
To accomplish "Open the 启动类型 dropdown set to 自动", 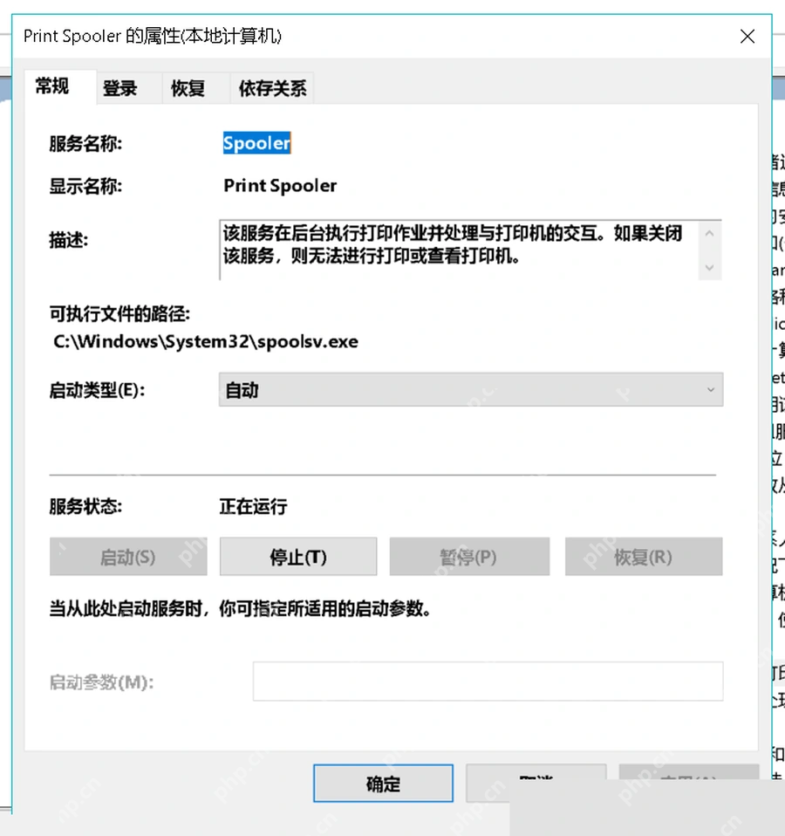I will click(x=471, y=390).
